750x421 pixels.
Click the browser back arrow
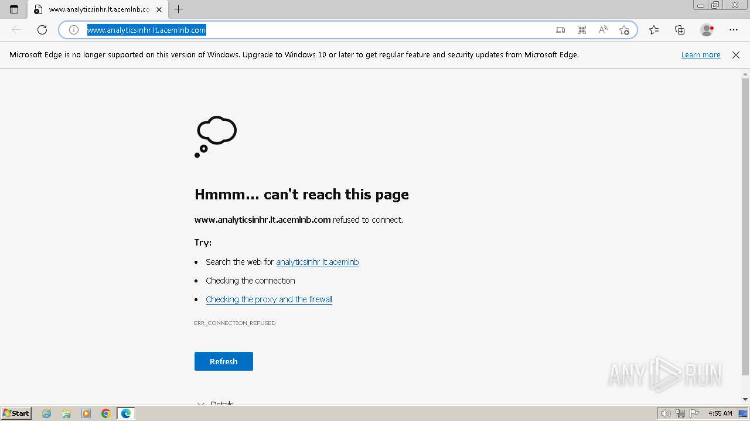click(16, 30)
